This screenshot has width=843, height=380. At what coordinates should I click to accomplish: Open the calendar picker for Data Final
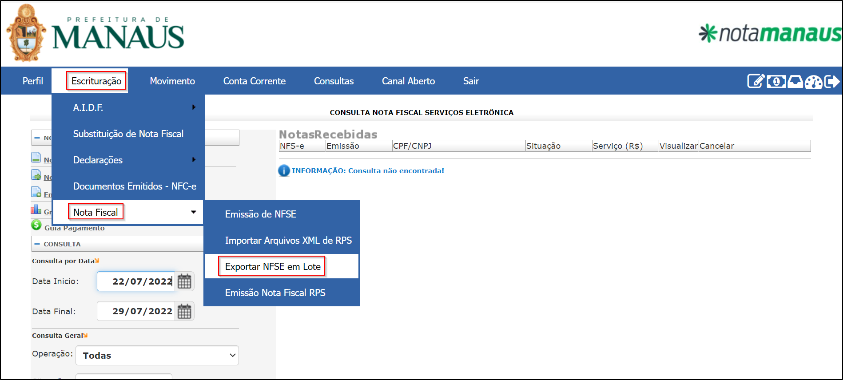(184, 311)
